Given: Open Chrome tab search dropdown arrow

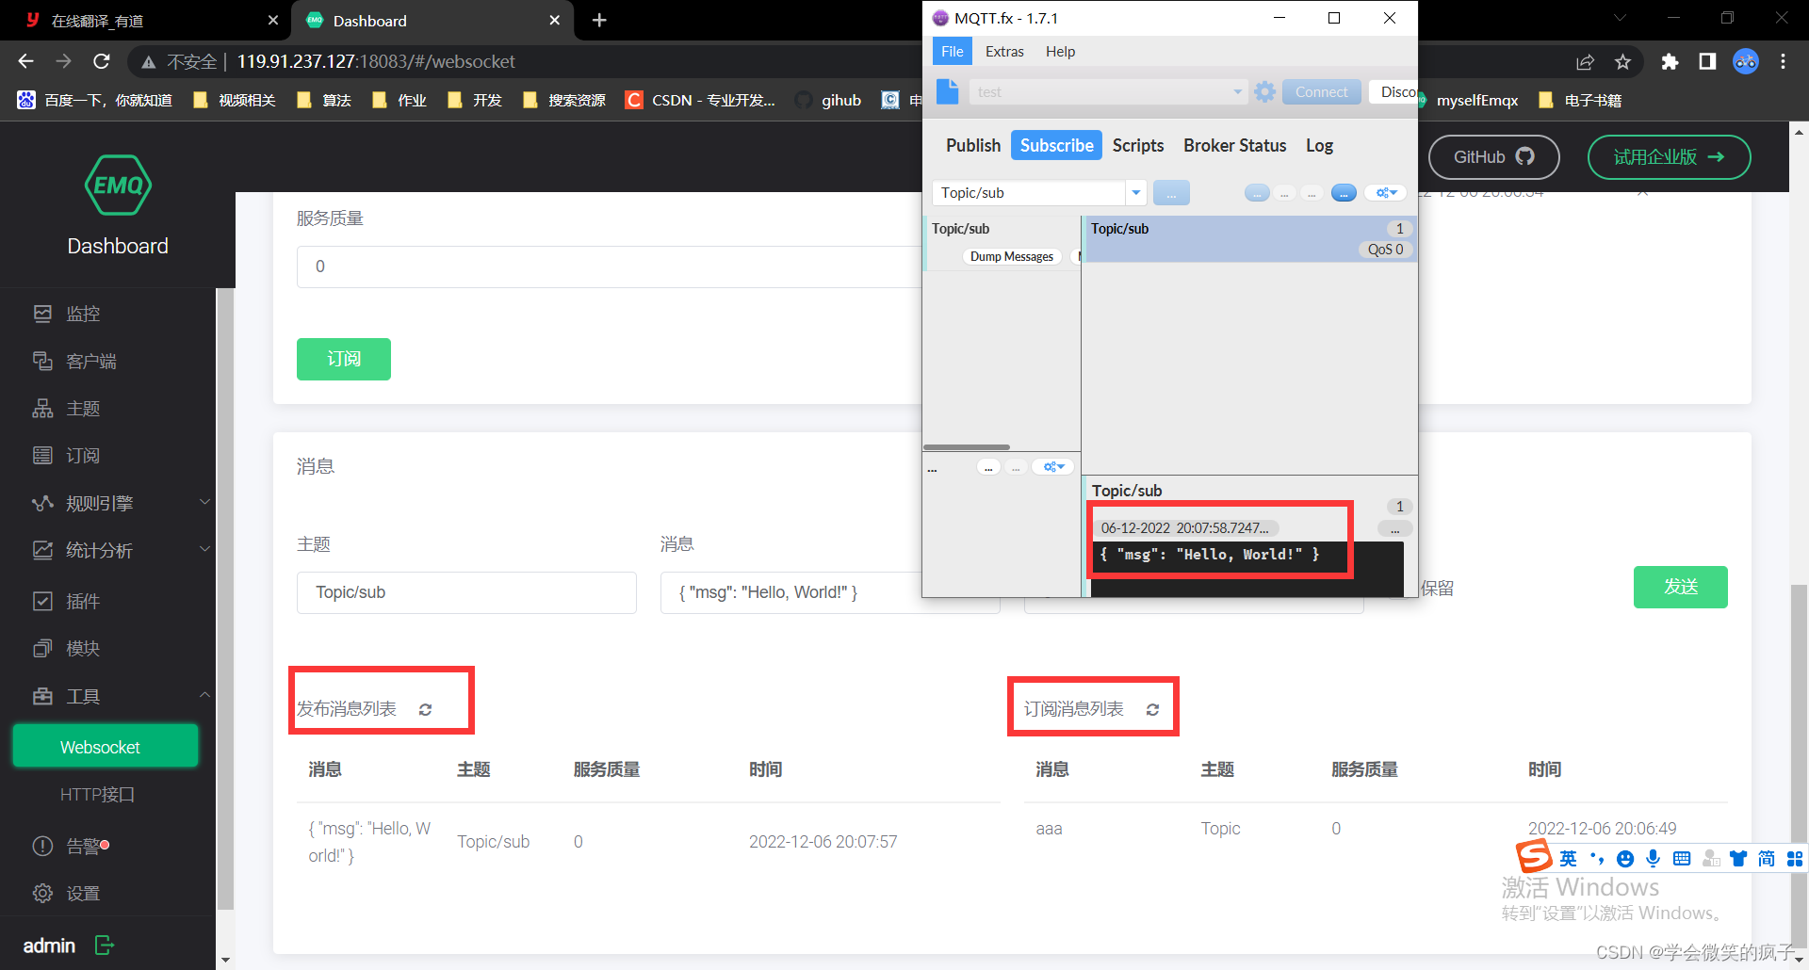Looking at the screenshot, I should [1620, 18].
